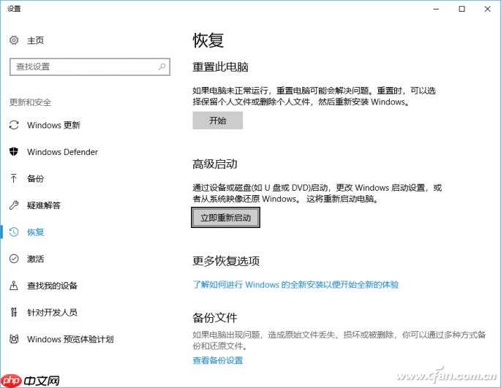Close the 设置 window

[x=487, y=9]
